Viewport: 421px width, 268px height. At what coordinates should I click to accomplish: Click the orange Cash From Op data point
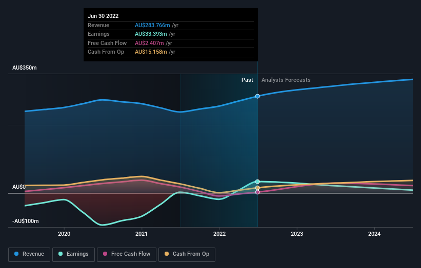point(257,188)
